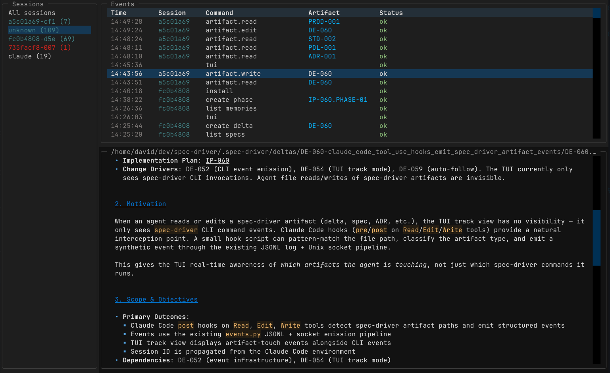610x373 pixels.
Task: Click the Session column header
Action: coord(172,13)
